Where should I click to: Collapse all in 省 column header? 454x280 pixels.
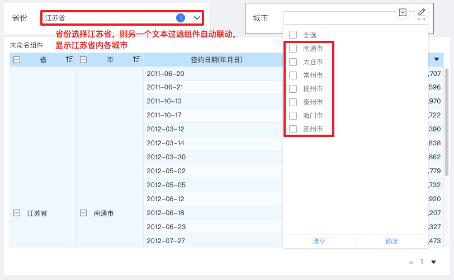click(17, 60)
